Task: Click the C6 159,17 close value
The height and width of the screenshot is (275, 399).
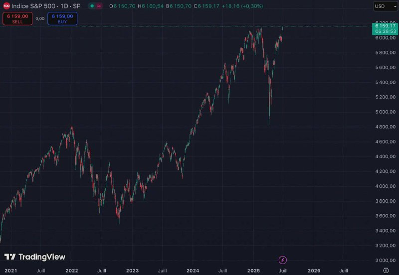Action: [206, 6]
